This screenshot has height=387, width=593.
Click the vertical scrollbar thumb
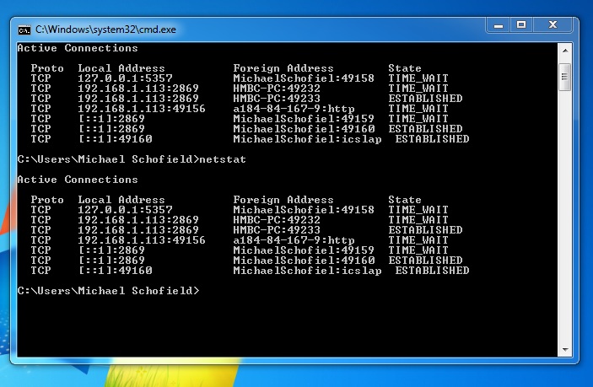click(x=565, y=77)
